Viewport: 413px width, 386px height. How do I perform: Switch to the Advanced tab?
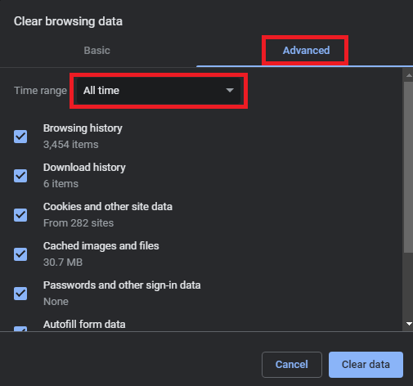tap(306, 51)
